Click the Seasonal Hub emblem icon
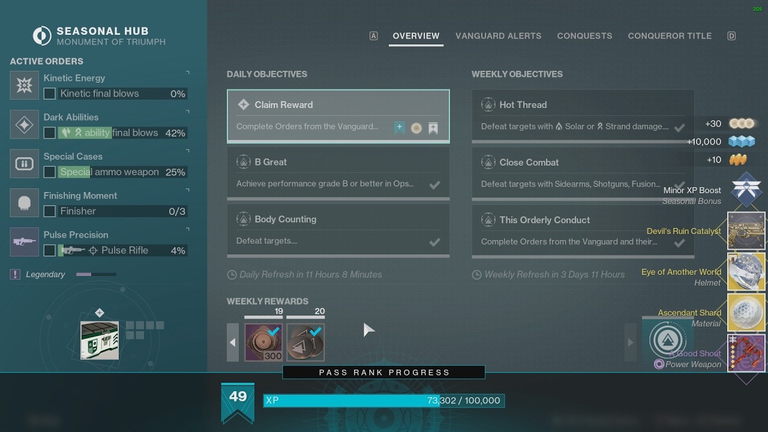 [x=42, y=36]
